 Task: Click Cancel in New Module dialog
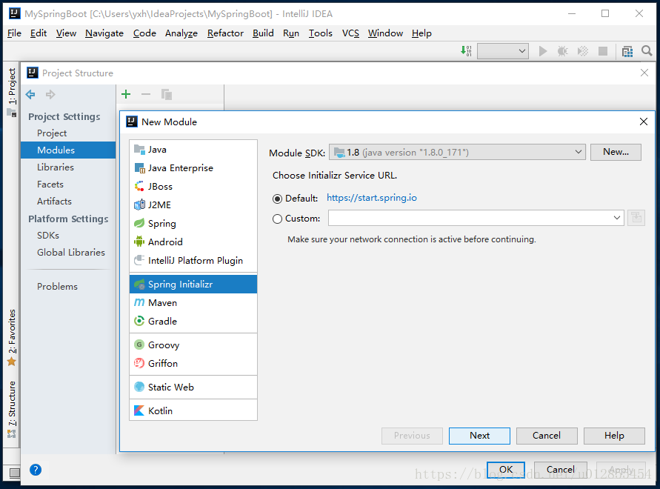pos(547,436)
